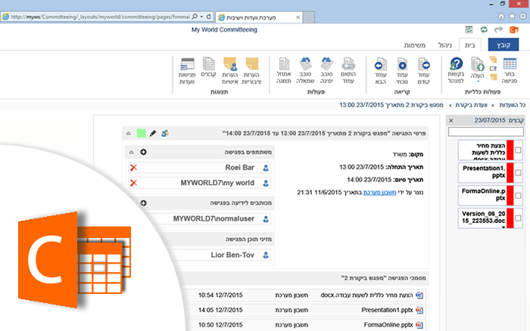Viewport: 530px width, 331px height.
Task: Add recipient with plus icon beside 'מכותבים לידיעה בפגישה'
Action: click(x=143, y=203)
